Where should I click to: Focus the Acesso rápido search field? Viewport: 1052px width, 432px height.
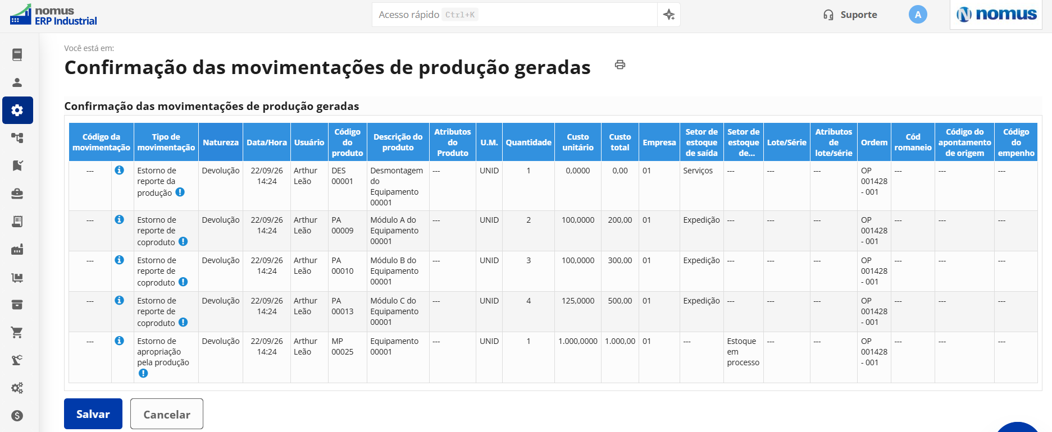tap(514, 15)
